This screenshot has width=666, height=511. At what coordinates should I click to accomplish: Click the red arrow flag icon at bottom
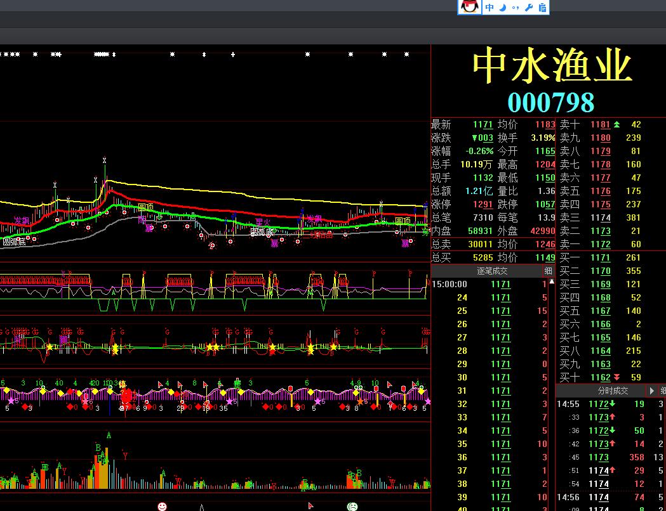tap(310, 505)
